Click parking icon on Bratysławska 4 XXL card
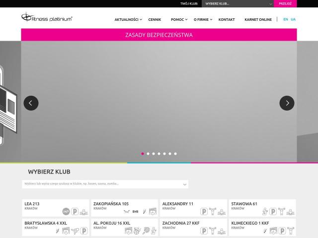This screenshot has height=238, width=318. (x=84, y=231)
